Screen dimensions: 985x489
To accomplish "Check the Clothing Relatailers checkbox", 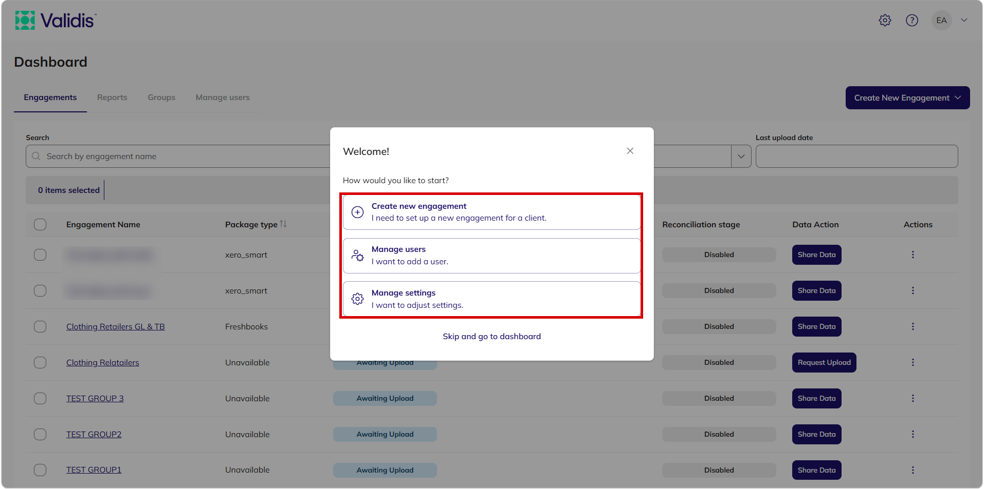I will coord(40,362).
